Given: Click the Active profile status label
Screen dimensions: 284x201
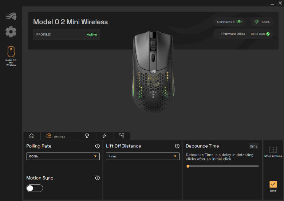Looking at the screenshot, I should 92,34.
